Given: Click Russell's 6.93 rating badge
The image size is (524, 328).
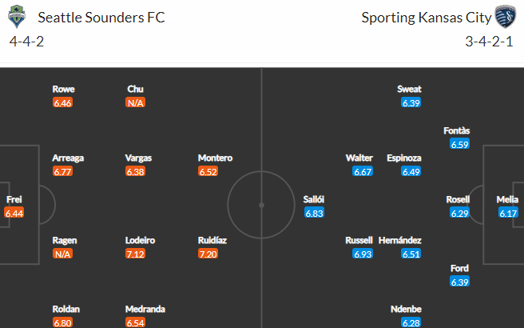Looking at the screenshot, I should coord(363,254).
